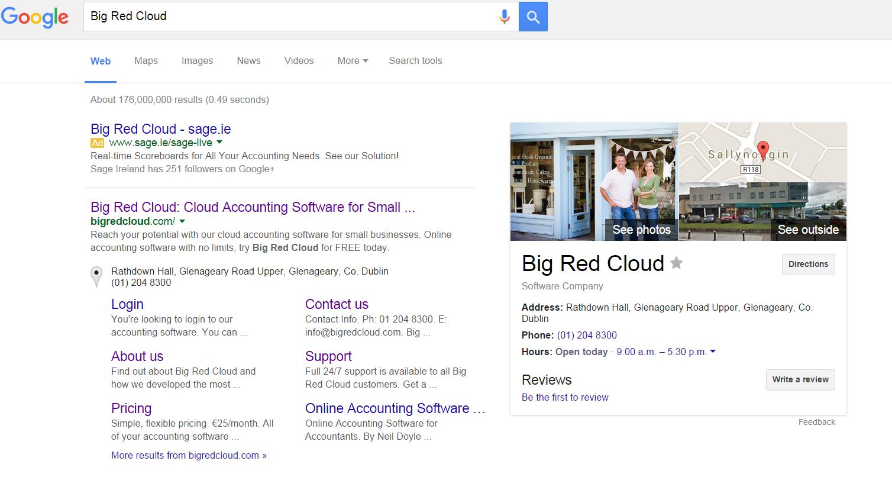This screenshot has height=477, width=892.
Task: Switch to the Maps tab
Action: coord(146,60)
